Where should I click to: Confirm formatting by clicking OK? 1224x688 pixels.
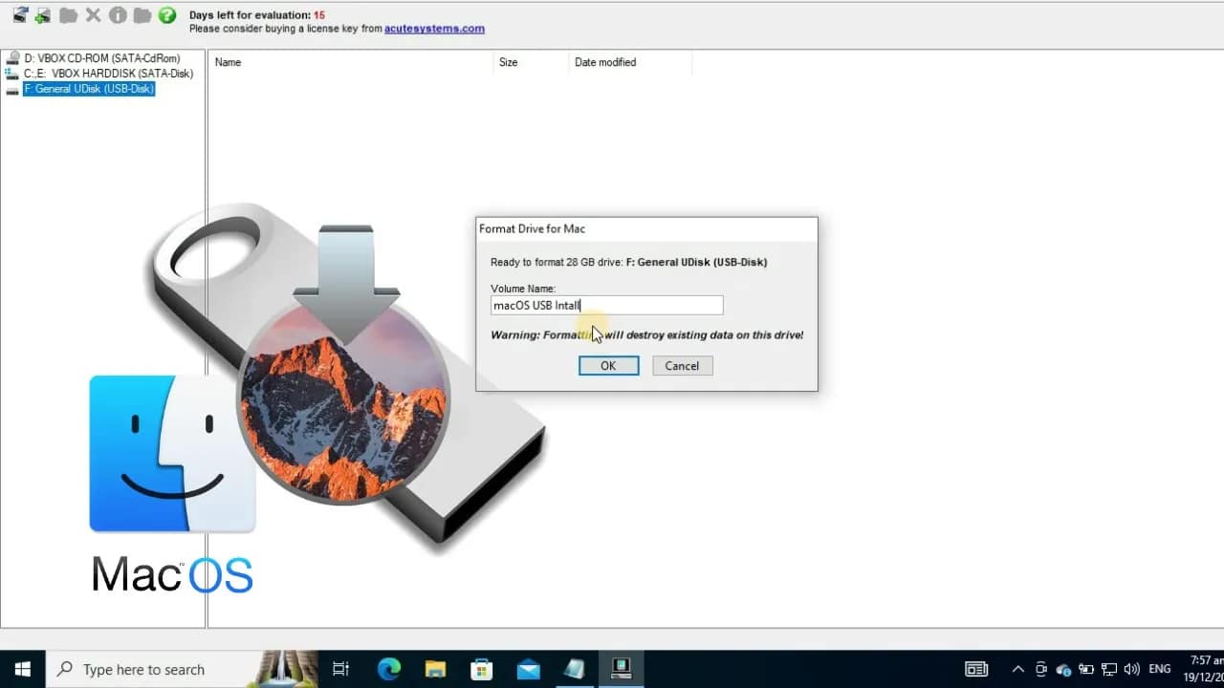(608, 365)
